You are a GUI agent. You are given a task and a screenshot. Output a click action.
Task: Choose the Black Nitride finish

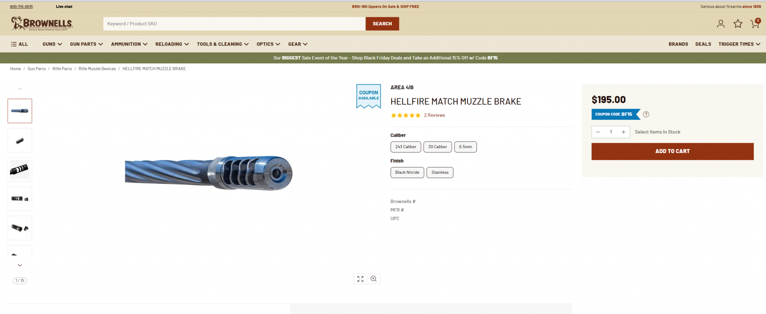click(407, 172)
